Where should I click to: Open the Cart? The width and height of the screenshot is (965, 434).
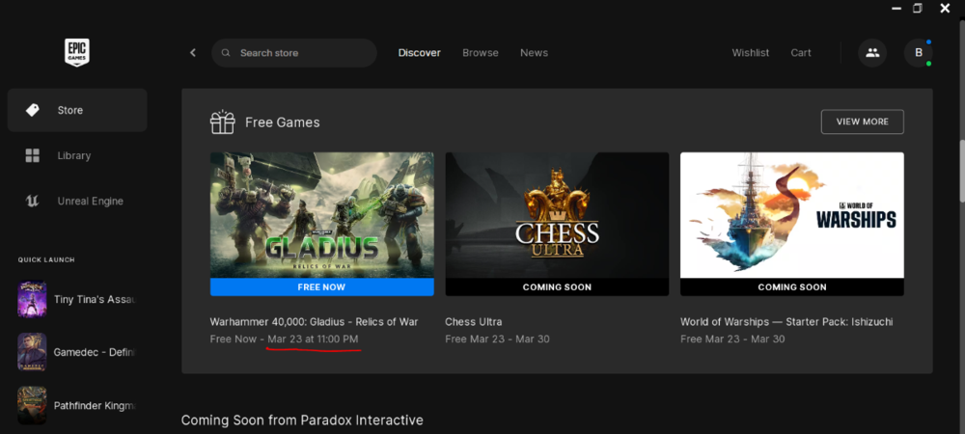[x=801, y=53]
